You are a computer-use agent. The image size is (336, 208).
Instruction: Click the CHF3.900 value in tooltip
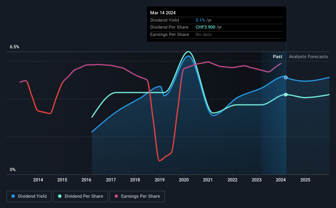205,27
